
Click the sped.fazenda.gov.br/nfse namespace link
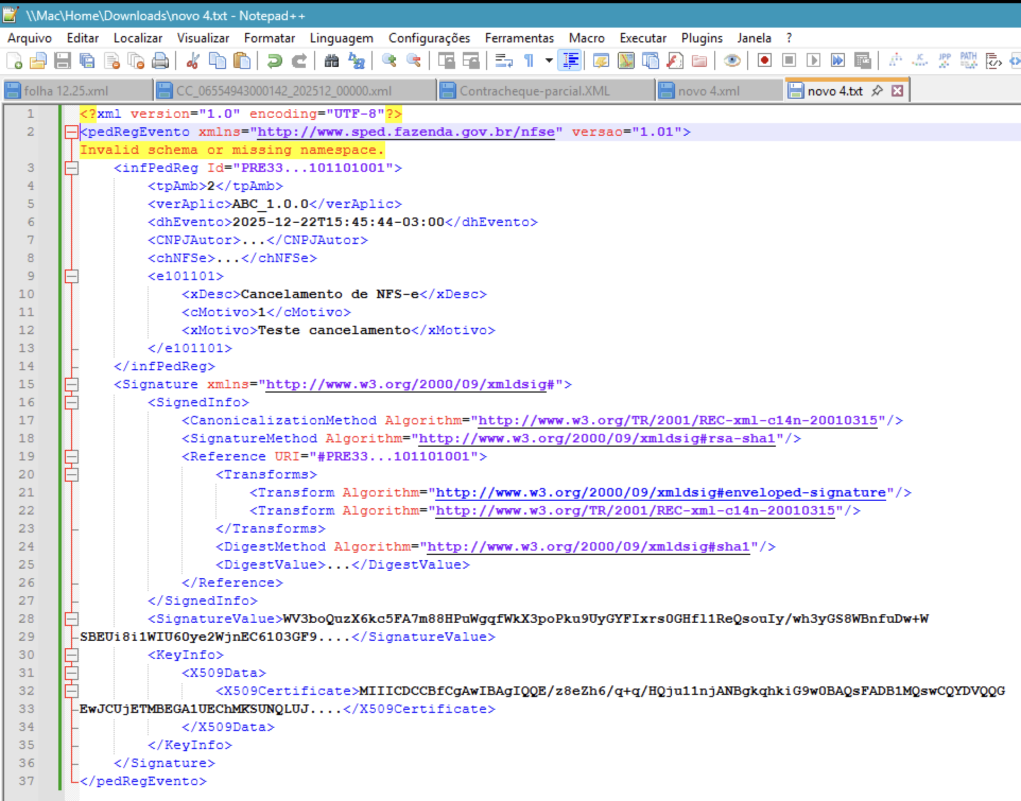pos(406,132)
